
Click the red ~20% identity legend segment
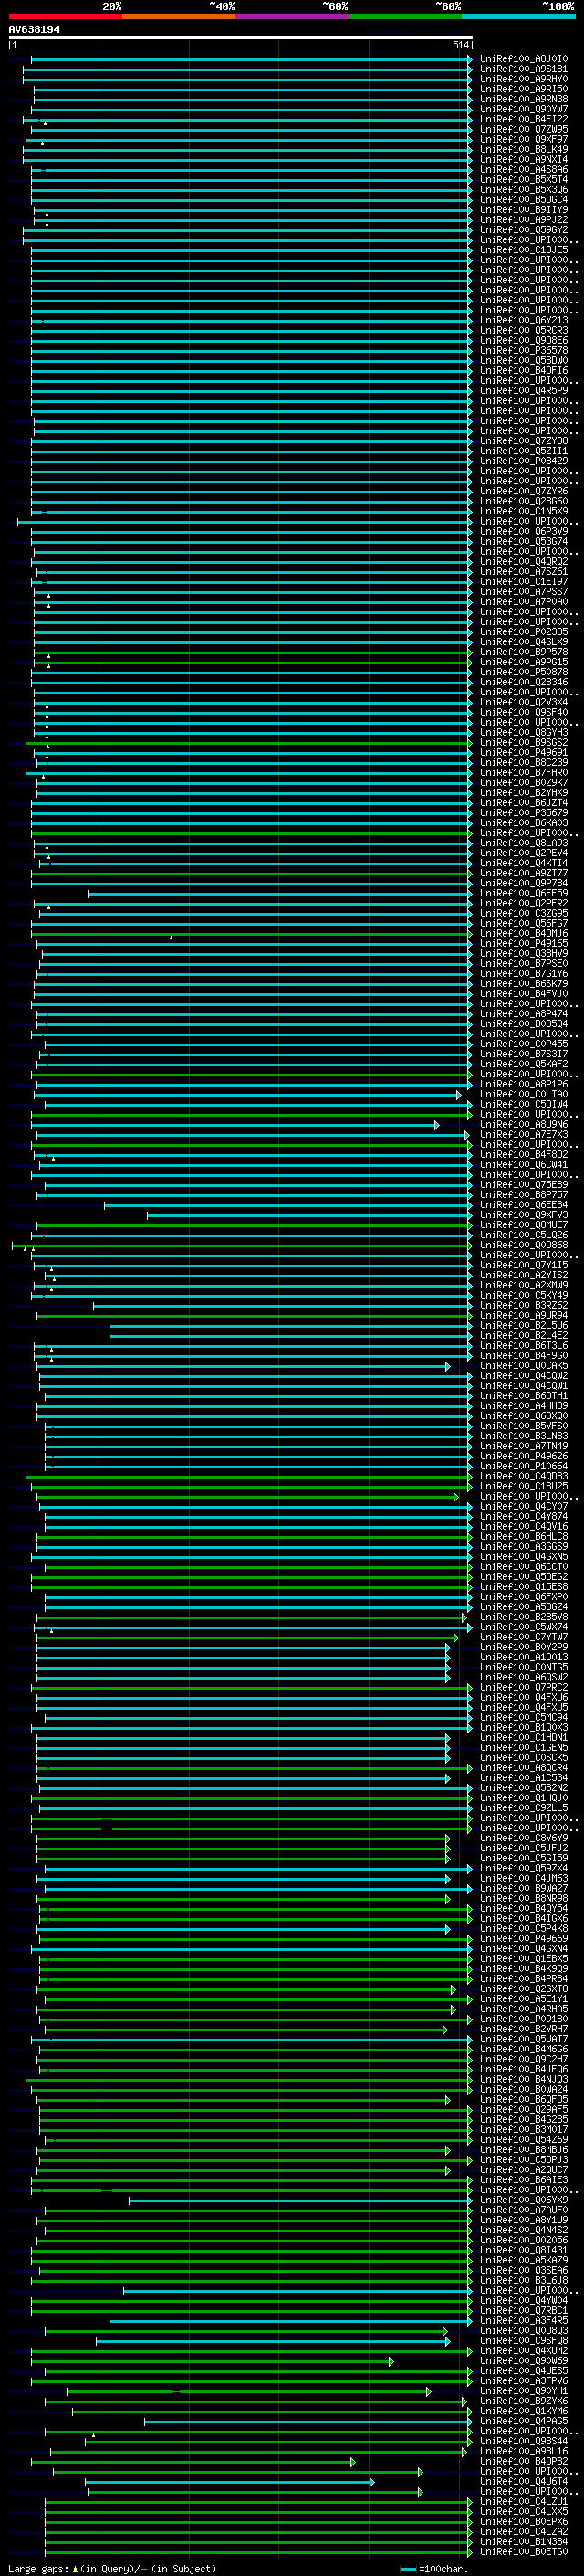tap(65, 16)
